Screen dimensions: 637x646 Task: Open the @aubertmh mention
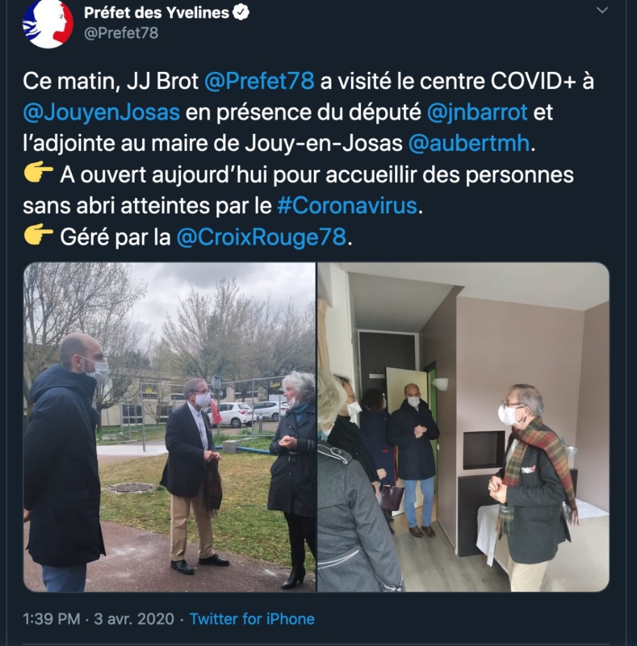pos(469,143)
